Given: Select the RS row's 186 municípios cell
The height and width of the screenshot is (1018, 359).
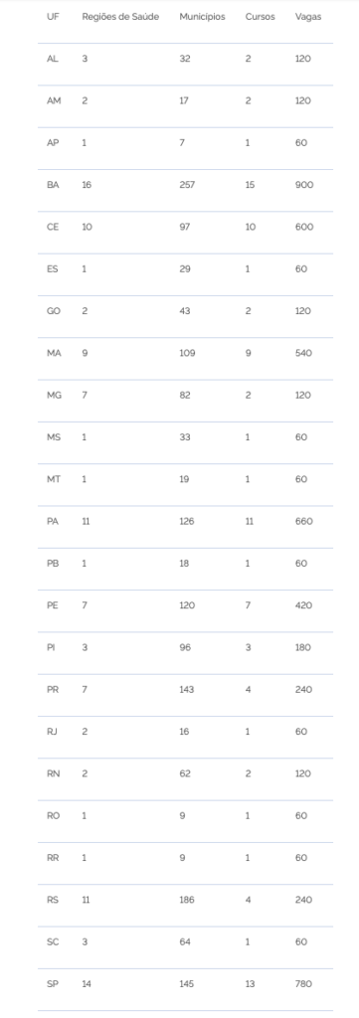Looking at the screenshot, I should [187, 899].
